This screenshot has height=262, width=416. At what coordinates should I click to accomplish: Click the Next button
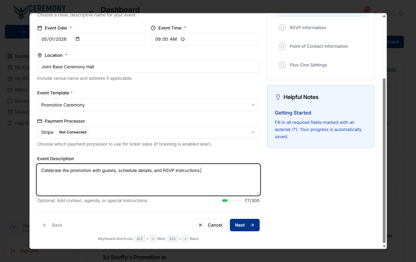[245, 225]
